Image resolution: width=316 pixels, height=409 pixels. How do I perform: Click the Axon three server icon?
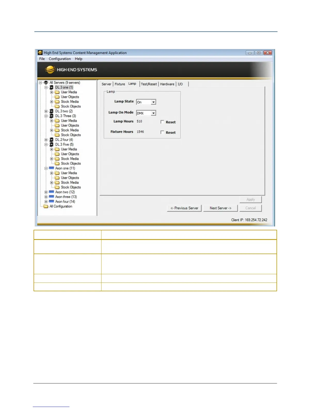pos(51,197)
